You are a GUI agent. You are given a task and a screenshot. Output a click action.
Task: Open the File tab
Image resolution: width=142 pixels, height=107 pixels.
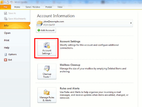pos(5,7)
